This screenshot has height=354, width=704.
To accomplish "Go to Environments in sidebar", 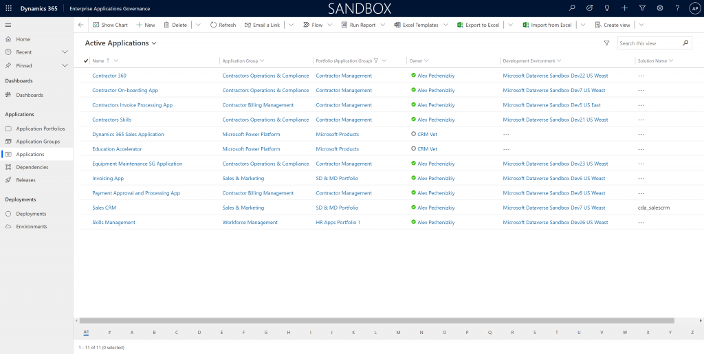I will coord(32,226).
